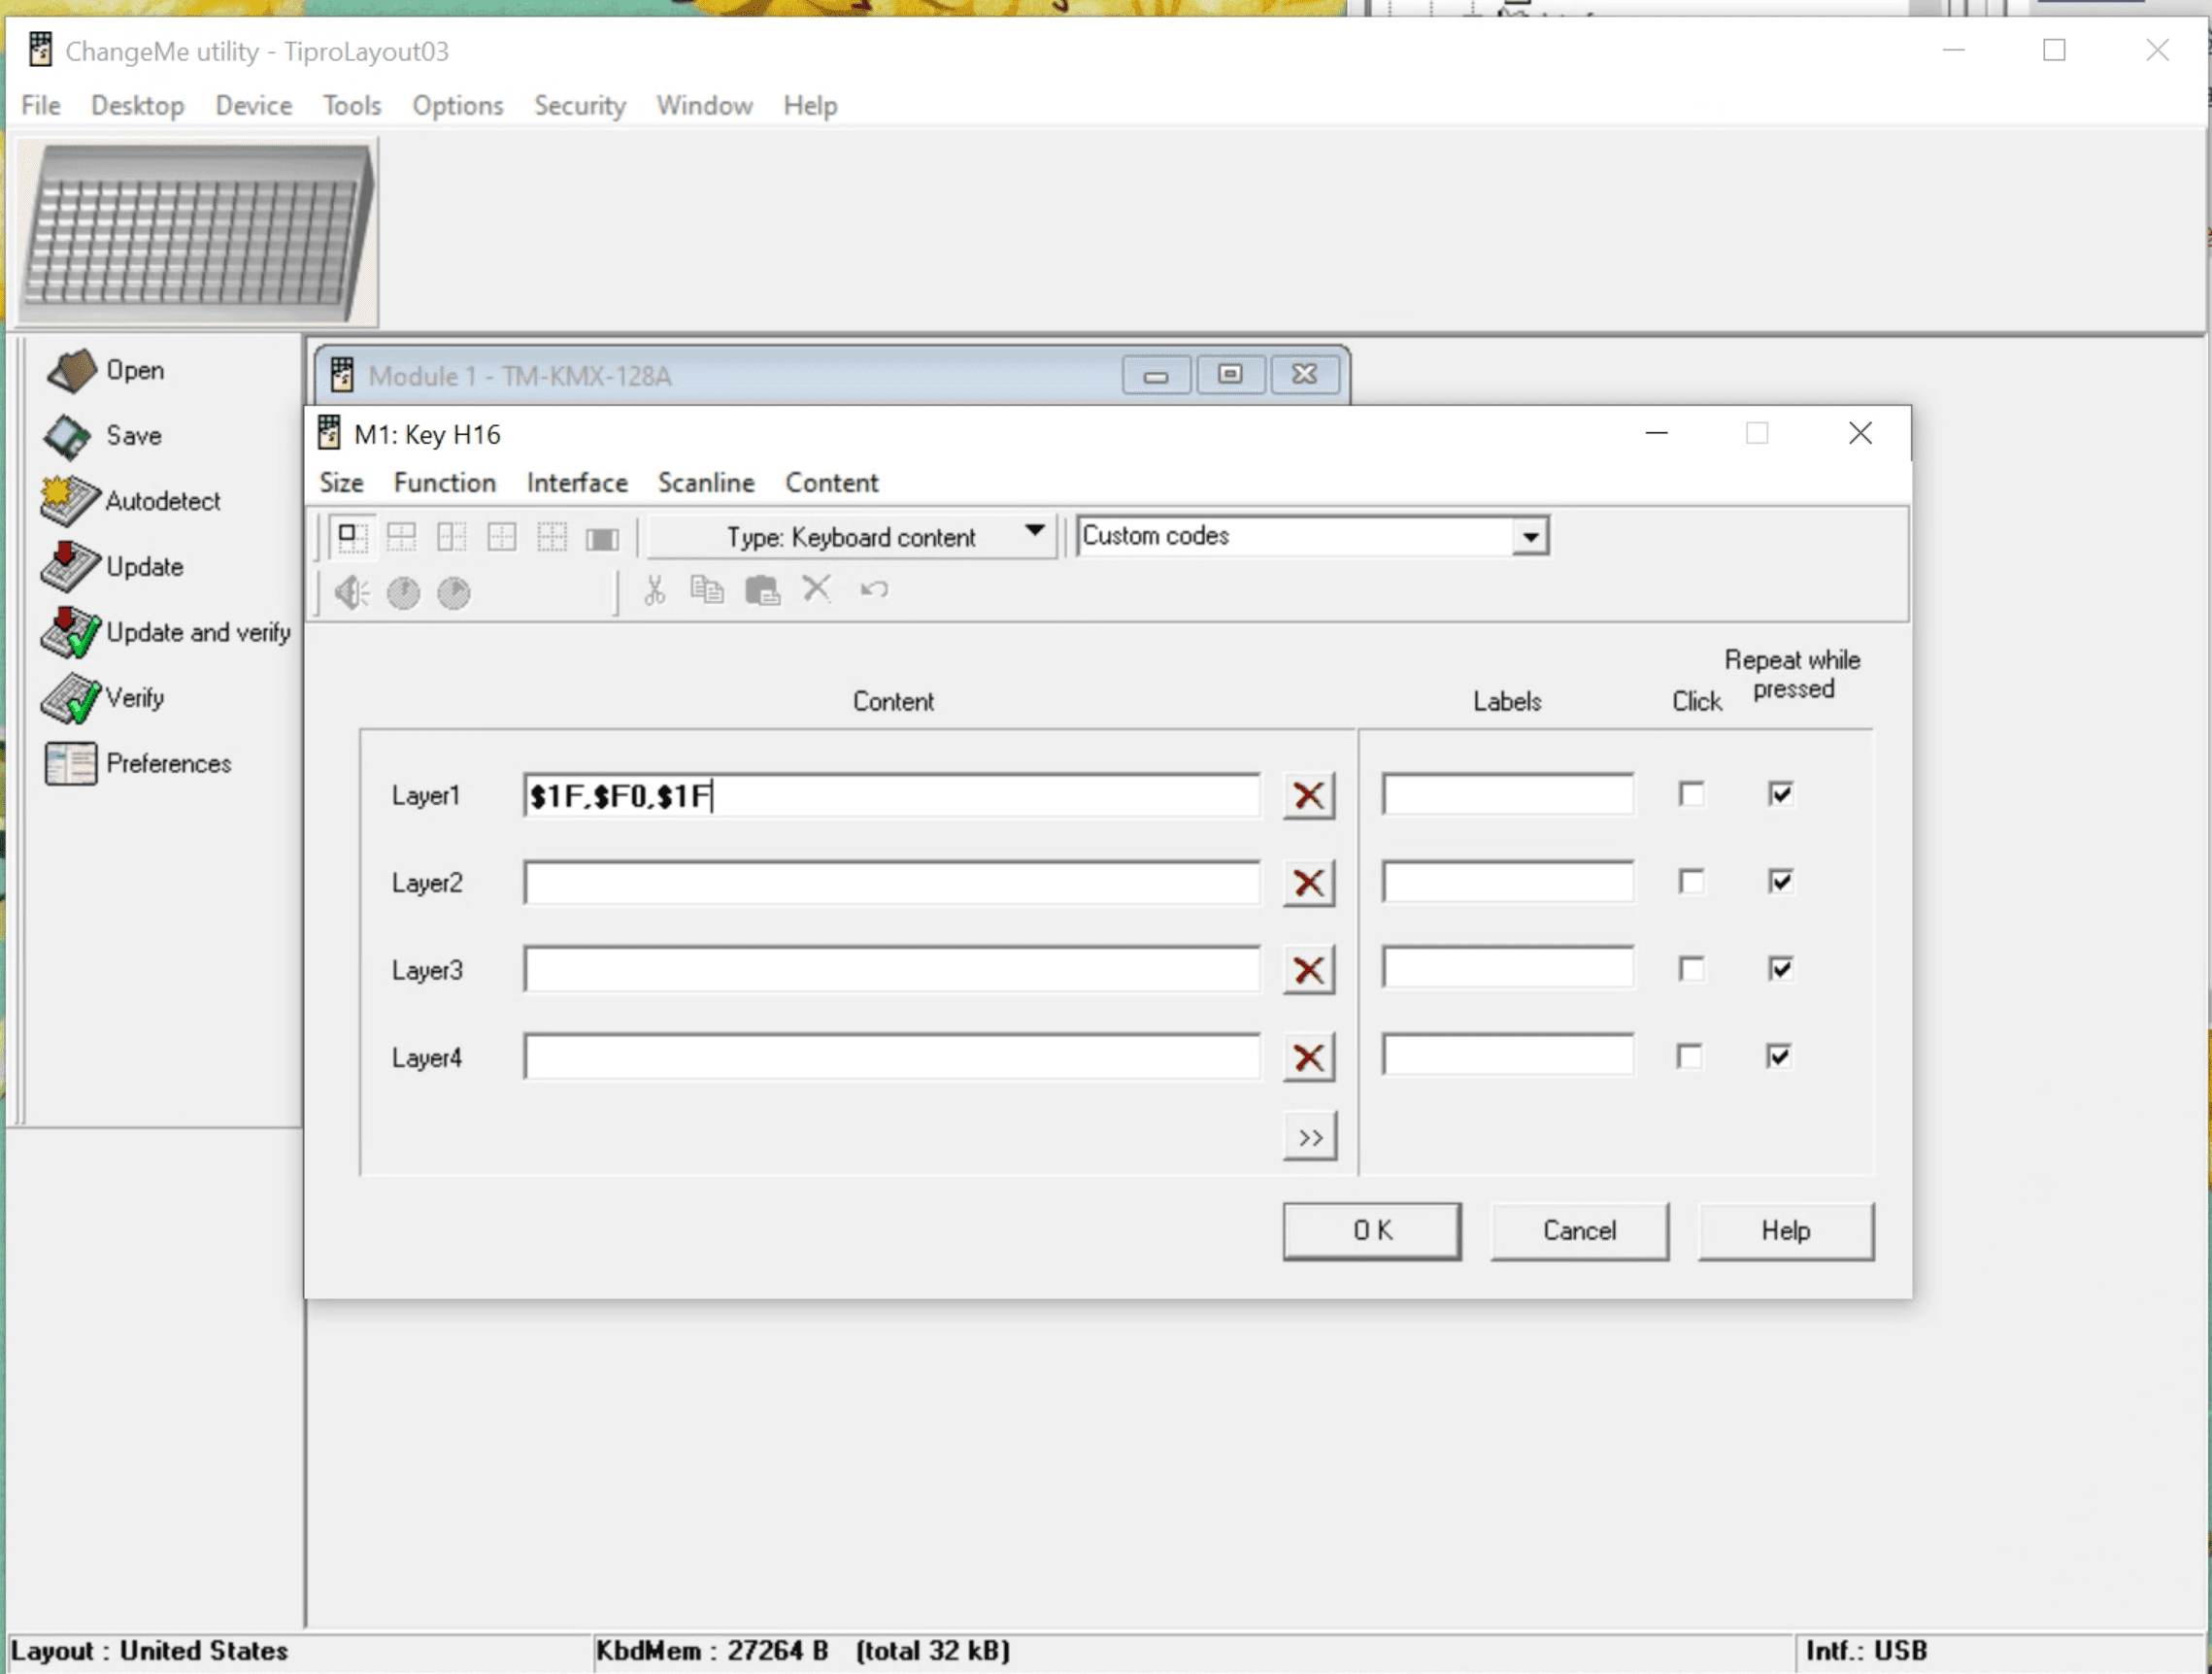Click inside the Layer2 content field

[x=892, y=883]
